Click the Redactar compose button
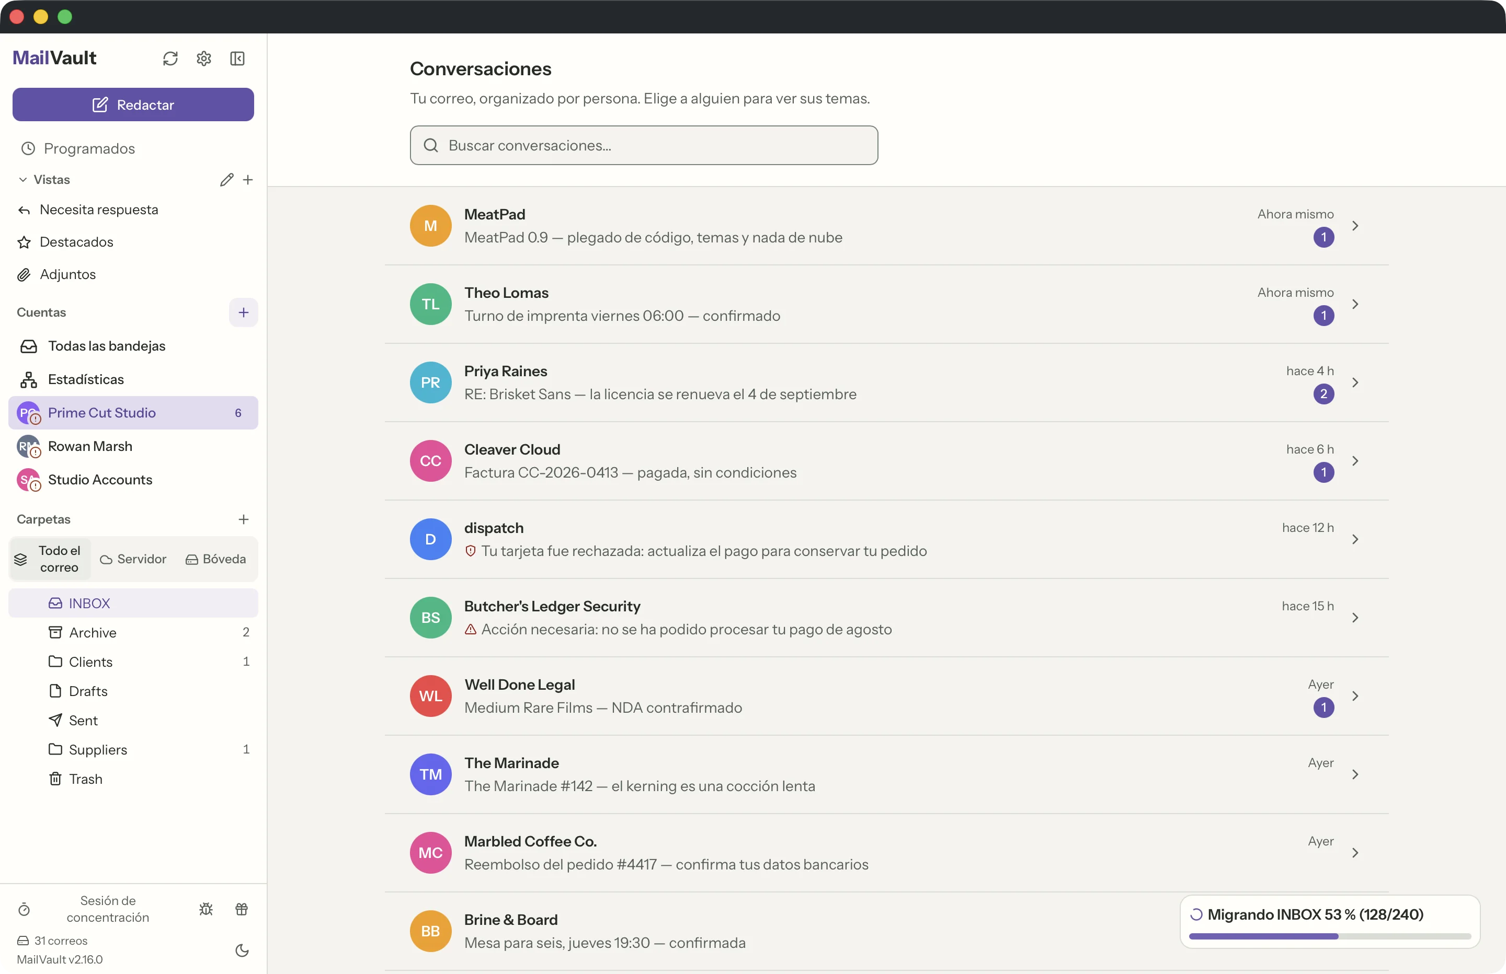 pos(133,105)
